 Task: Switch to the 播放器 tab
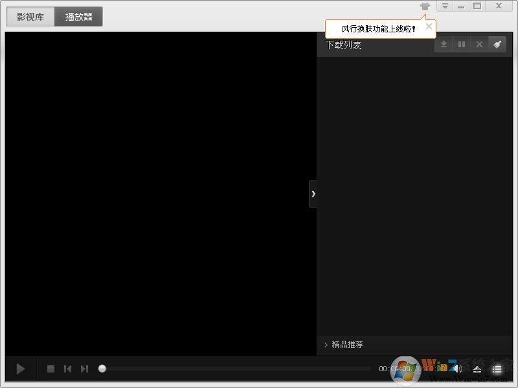(78, 17)
